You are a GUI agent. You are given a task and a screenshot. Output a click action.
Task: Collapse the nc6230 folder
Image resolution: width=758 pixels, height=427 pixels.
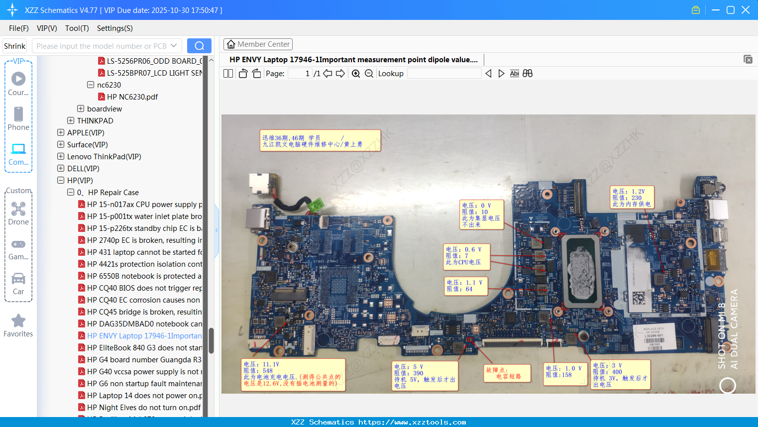(91, 85)
